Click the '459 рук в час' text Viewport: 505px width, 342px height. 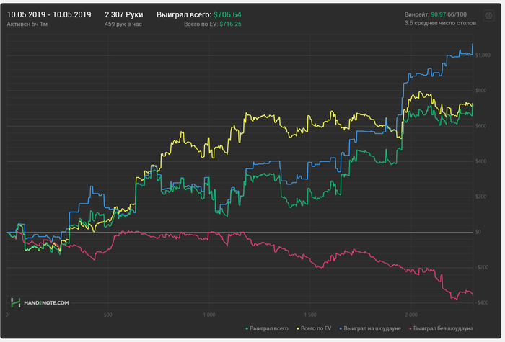click(123, 24)
